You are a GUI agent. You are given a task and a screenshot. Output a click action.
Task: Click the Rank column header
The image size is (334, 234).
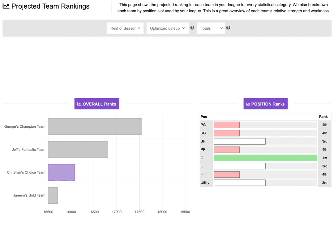323,117
